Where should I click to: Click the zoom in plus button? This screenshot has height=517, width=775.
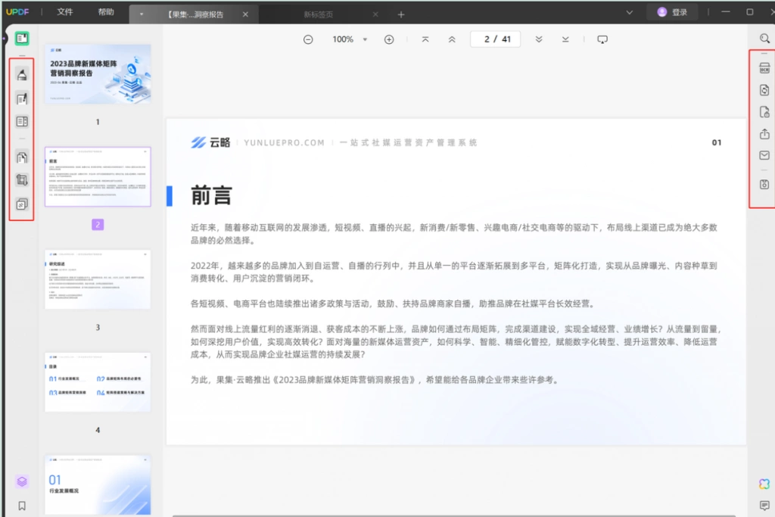click(389, 39)
